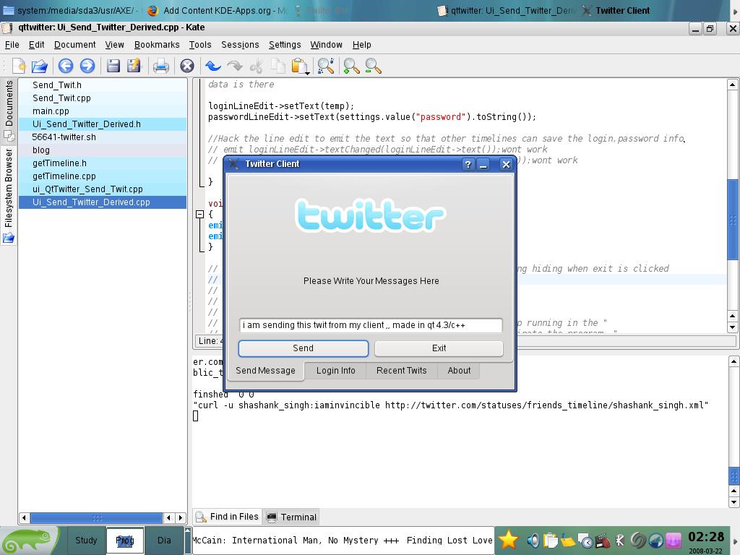Select Ui_Send_Twitter_Derived.cpp document

tap(103, 202)
